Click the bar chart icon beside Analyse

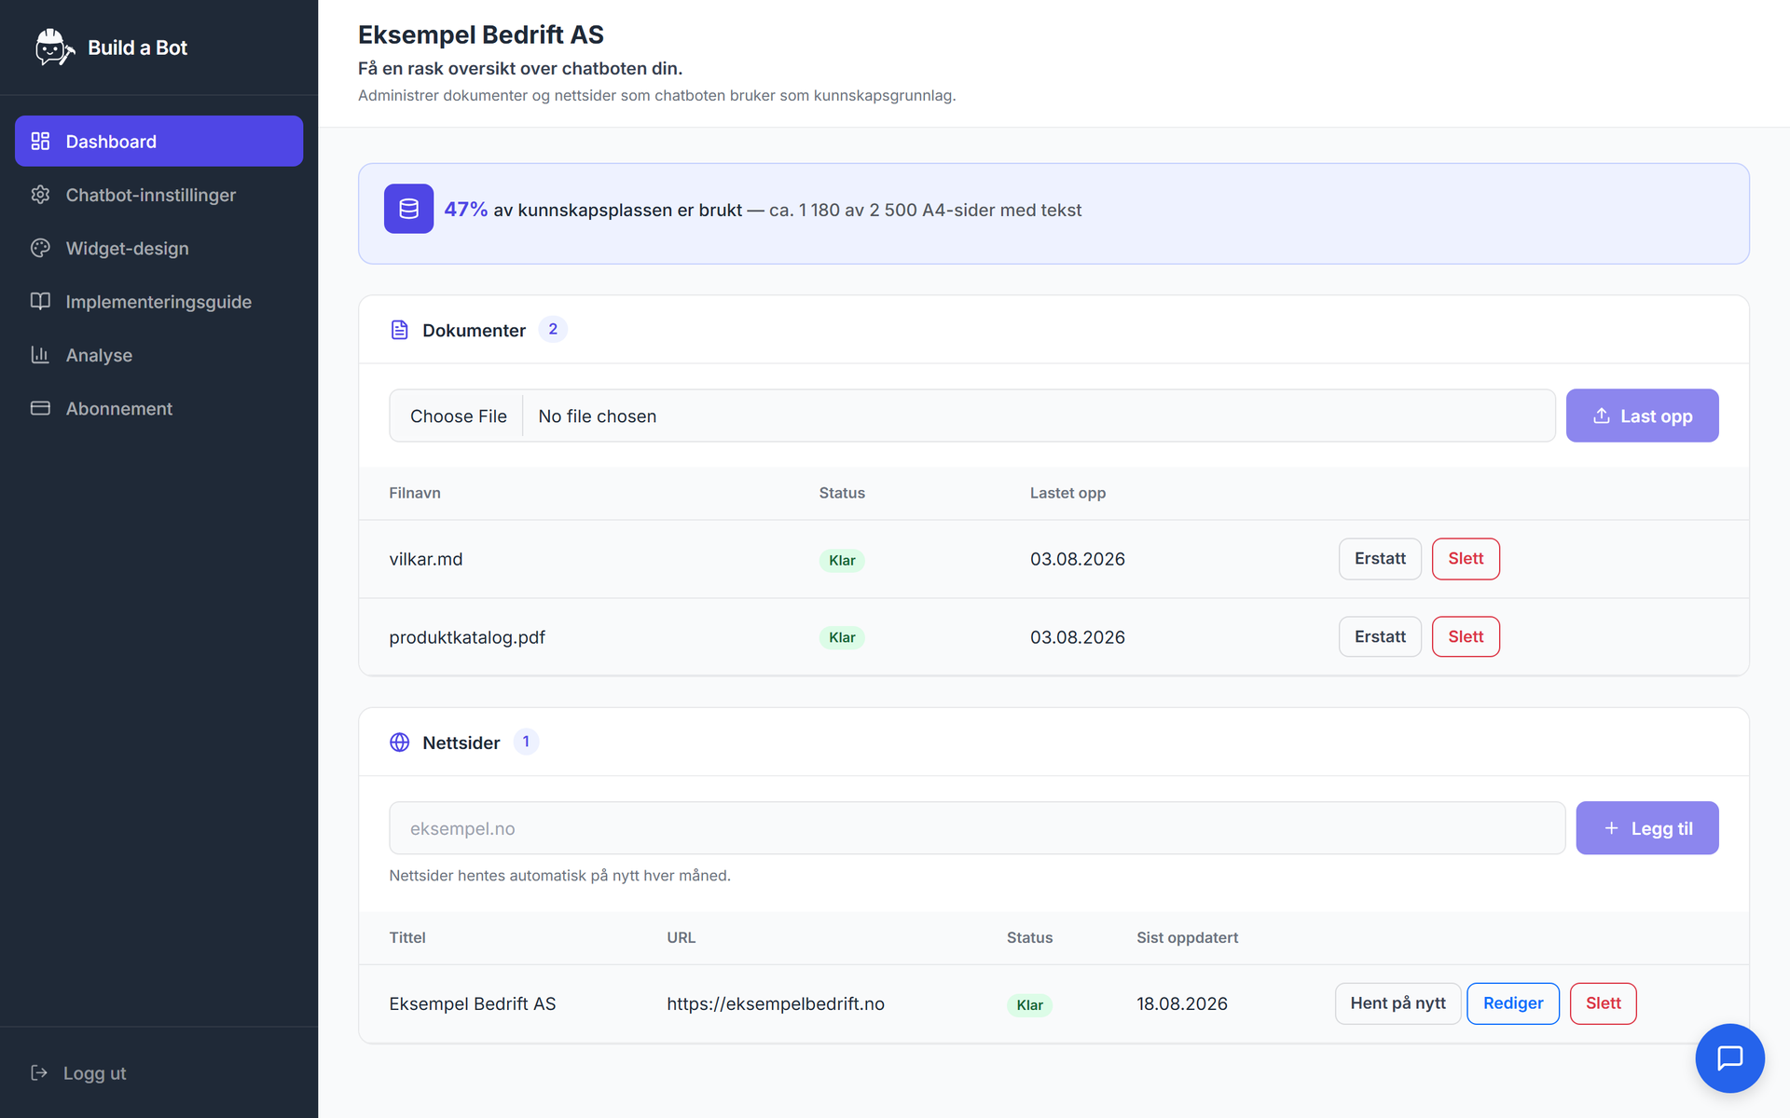click(x=40, y=355)
